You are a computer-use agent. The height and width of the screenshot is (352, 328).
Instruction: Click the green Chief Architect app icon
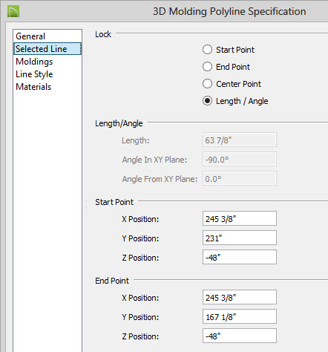[x=13, y=12]
